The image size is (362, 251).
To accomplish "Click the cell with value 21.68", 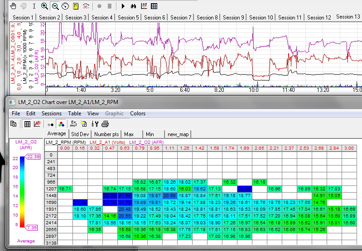I will coord(125,196).
